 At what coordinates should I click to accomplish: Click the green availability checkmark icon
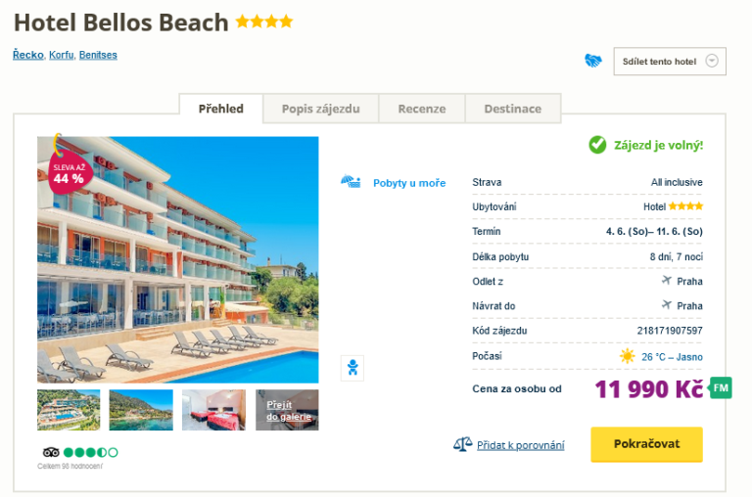597,145
